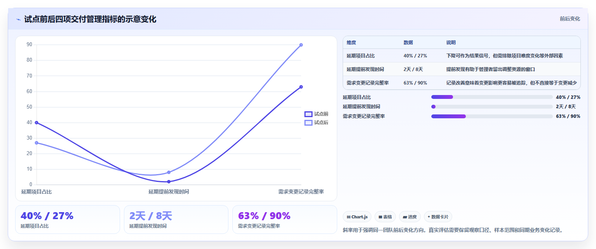
Task: Click the description starting with 记录改善意味着
Action: click(512, 83)
